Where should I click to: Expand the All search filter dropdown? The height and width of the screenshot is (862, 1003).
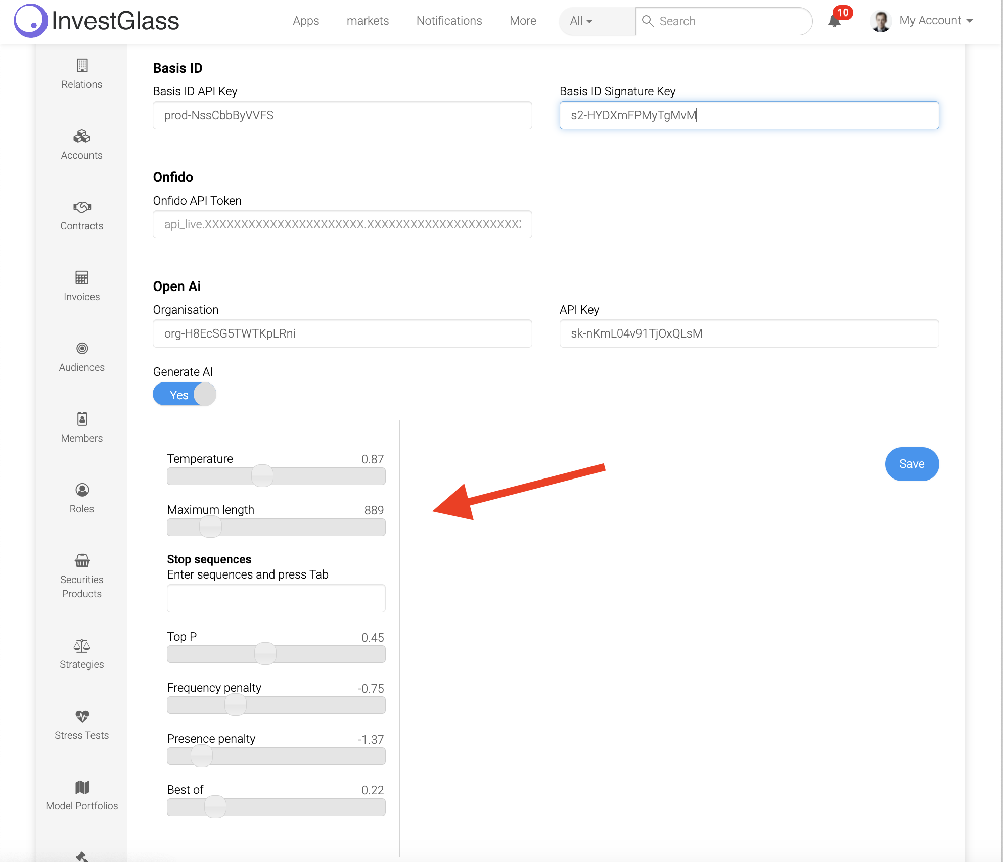coord(581,21)
